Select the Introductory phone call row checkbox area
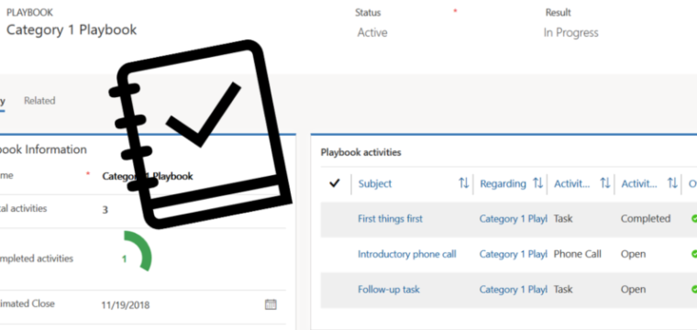The width and height of the screenshot is (697, 330). (x=336, y=254)
